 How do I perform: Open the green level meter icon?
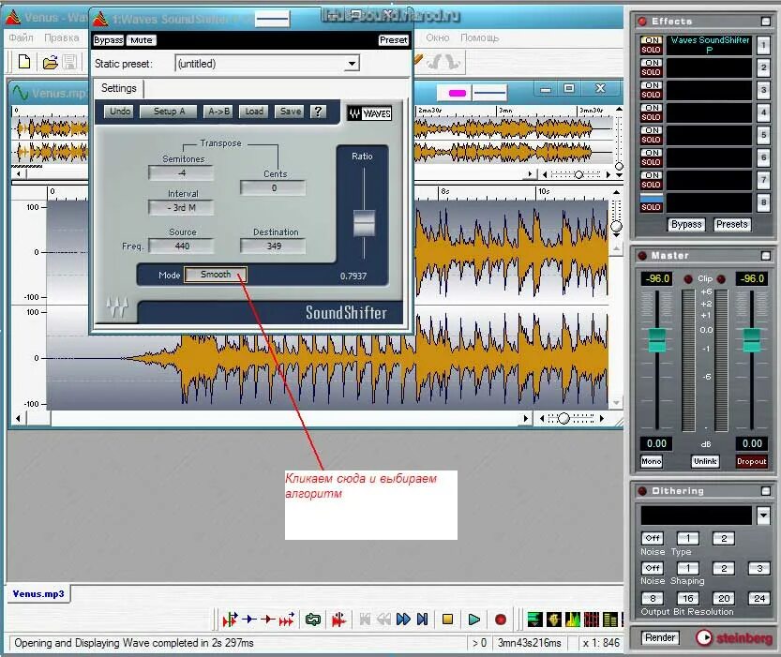click(x=535, y=620)
